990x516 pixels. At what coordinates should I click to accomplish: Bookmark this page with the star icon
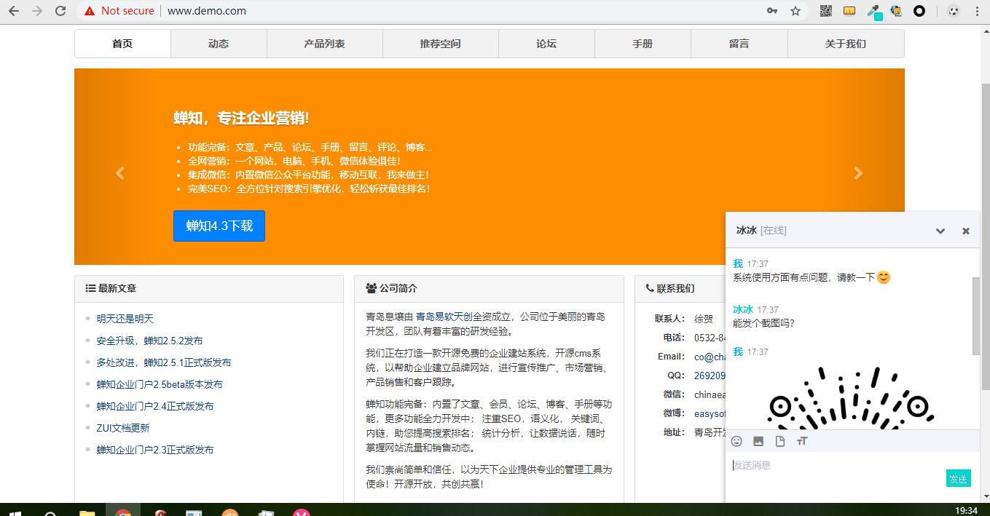coord(795,11)
